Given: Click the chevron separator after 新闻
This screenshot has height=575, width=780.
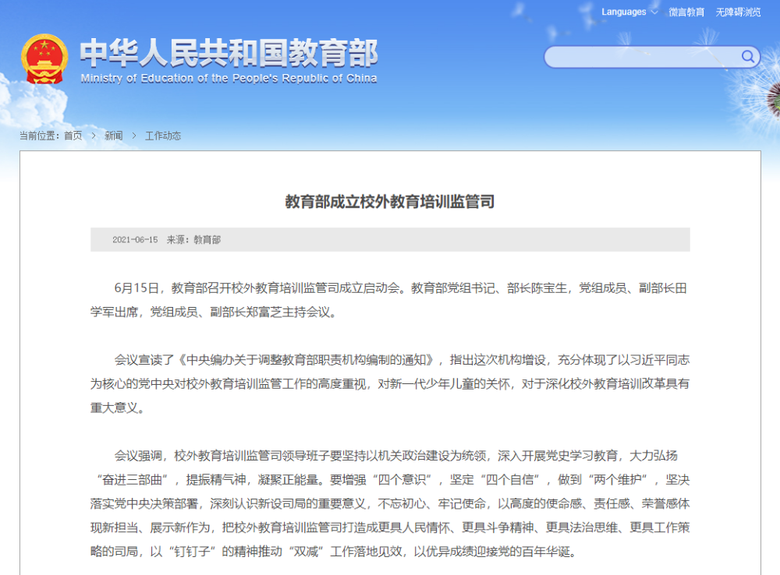Looking at the screenshot, I should point(134,136).
